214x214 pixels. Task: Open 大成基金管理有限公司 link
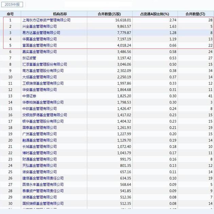(x=40, y=77)
